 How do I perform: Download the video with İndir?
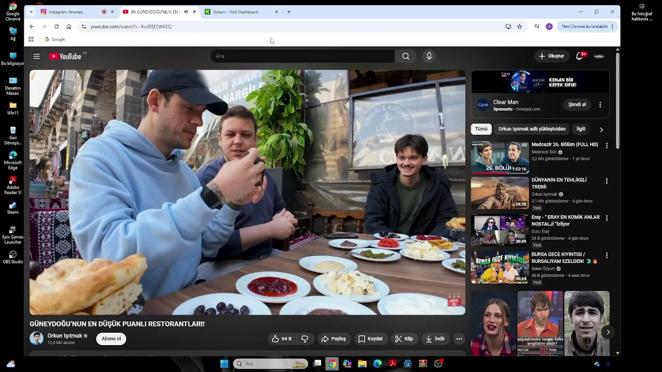[x=435, y=339]
